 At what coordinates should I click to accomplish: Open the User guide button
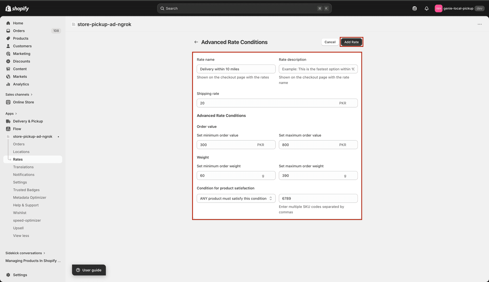tap(89, 270)
